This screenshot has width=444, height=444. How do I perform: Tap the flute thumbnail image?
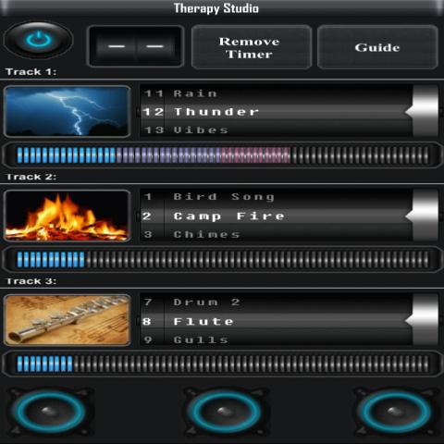pyautogui.click(x=67, y=320)
